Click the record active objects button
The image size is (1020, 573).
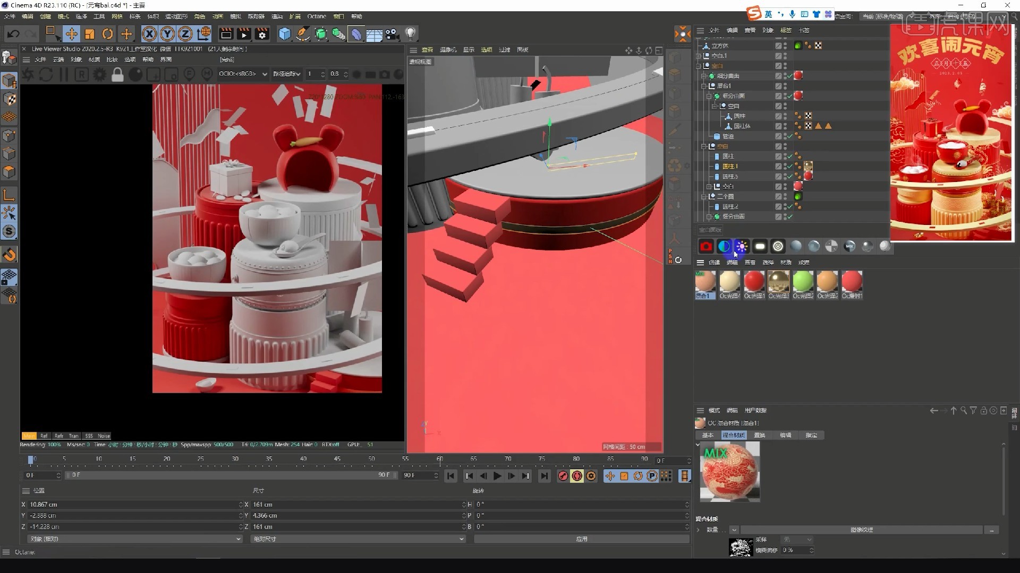pos(563,476)
